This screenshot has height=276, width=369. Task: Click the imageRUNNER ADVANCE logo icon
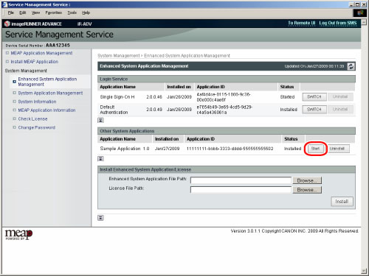[7, 24]
